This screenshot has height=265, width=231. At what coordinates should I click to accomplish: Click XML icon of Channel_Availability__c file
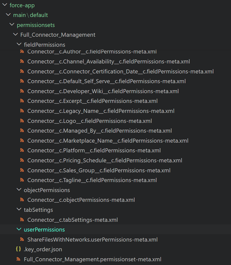[22, 61]
